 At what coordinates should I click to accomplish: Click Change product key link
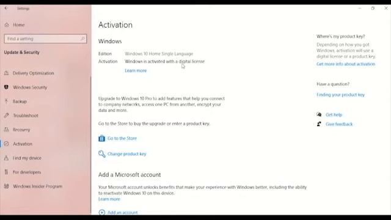tap(126, 154)
